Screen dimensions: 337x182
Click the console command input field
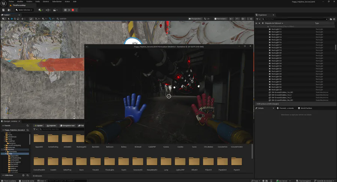point(67,181)
